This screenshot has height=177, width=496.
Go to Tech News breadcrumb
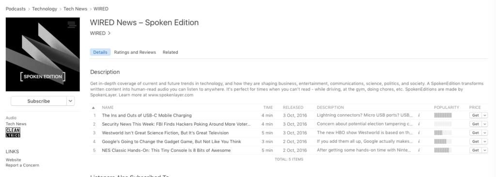[x=75, y=9]
